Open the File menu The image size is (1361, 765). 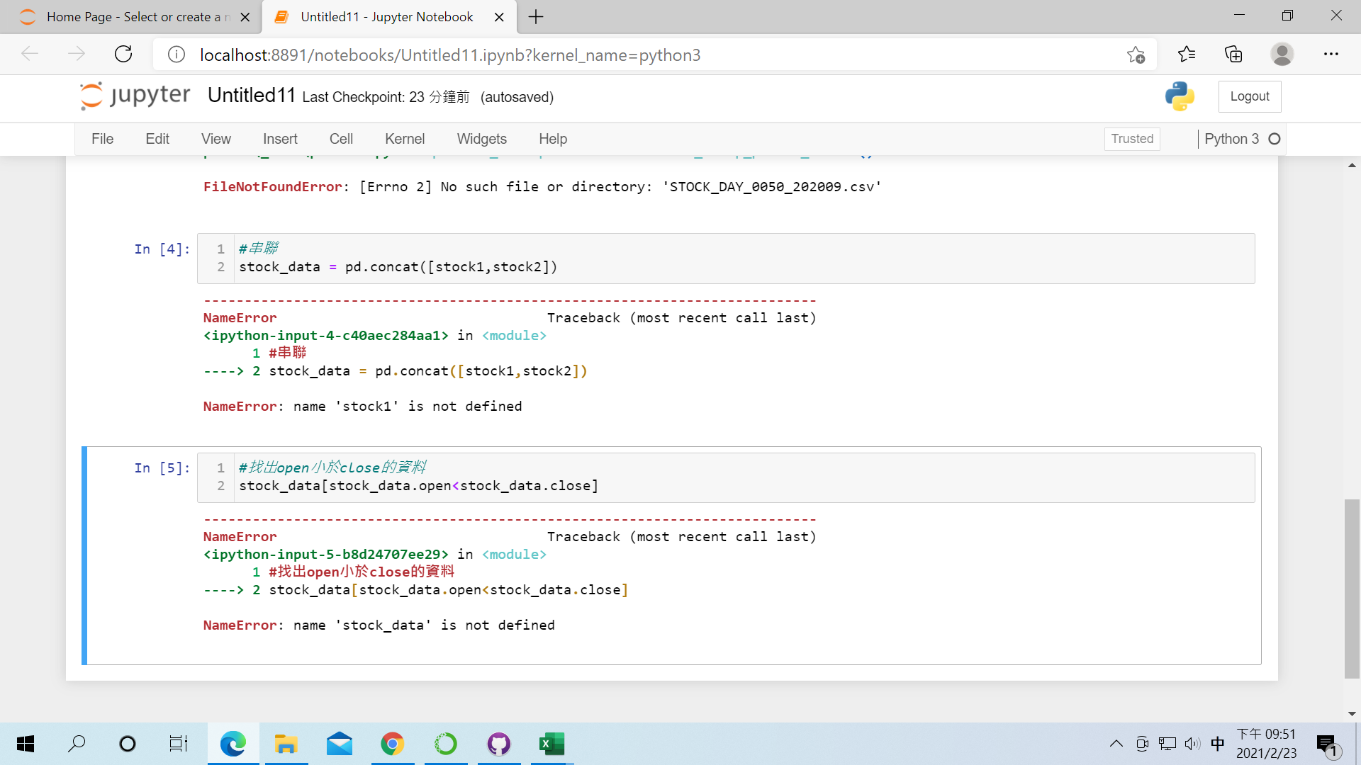(102, 139)
